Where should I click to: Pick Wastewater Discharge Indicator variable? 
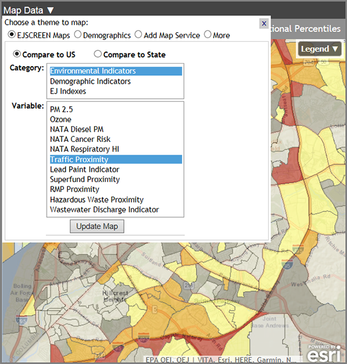(116, 210)
